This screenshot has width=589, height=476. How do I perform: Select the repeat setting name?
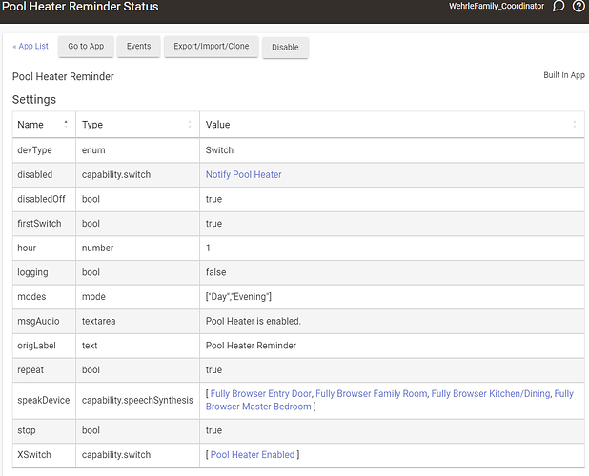[30, 370]
